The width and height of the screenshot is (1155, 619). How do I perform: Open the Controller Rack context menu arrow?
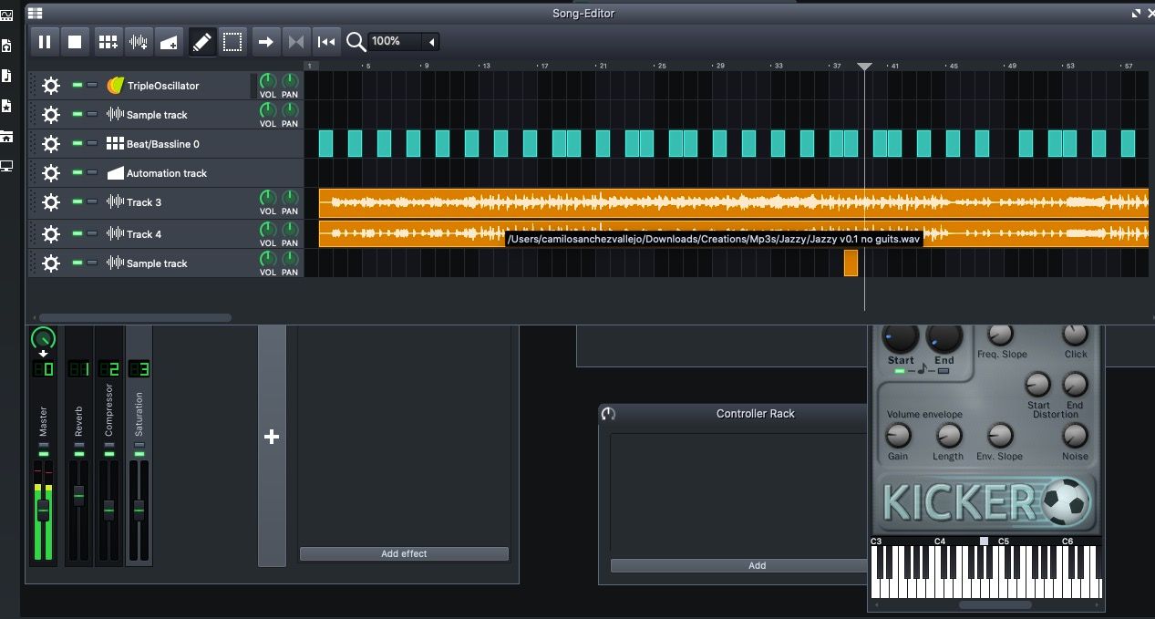pyautogui.click(x=609, y=413)
